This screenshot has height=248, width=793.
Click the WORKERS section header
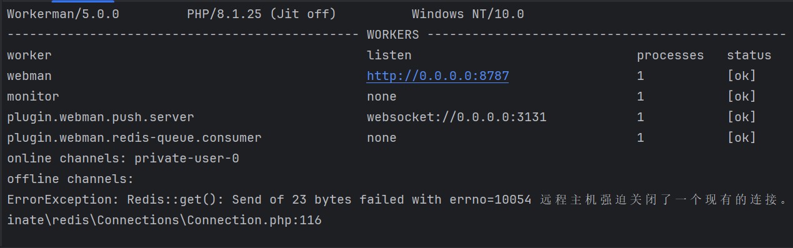[393, 35]
